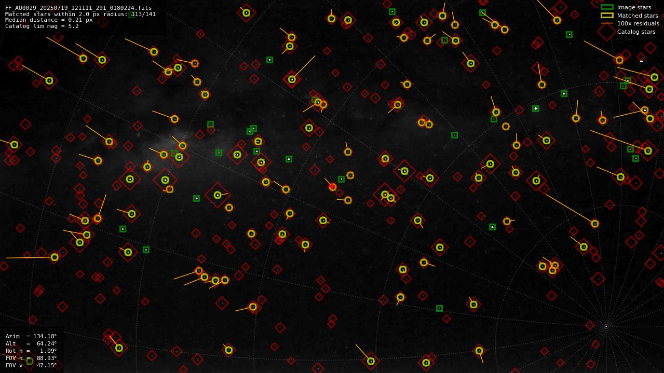664x373 pixels.
Task: Click the 'FOV v = 47.15°' readout
Action: click(x=31, y=365)
